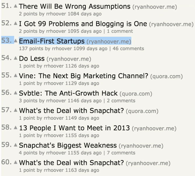The height and width of the screenshot is (176, 195).
Task: Open '13 People I Want to Meet in 2013'
Action: [x=74, y=128]
